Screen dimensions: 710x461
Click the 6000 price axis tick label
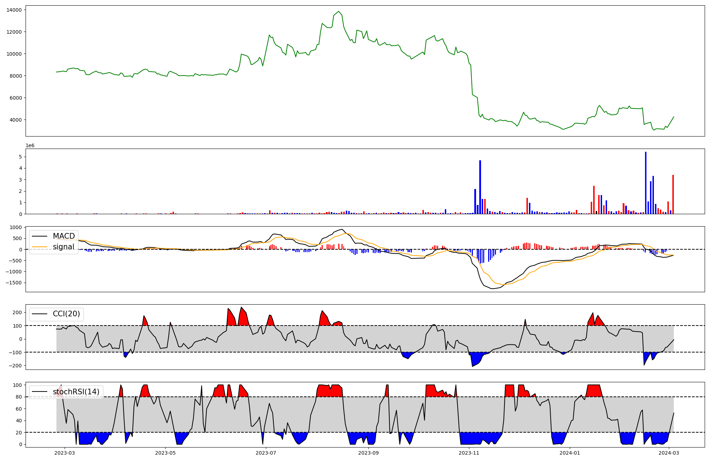point(15,98)
